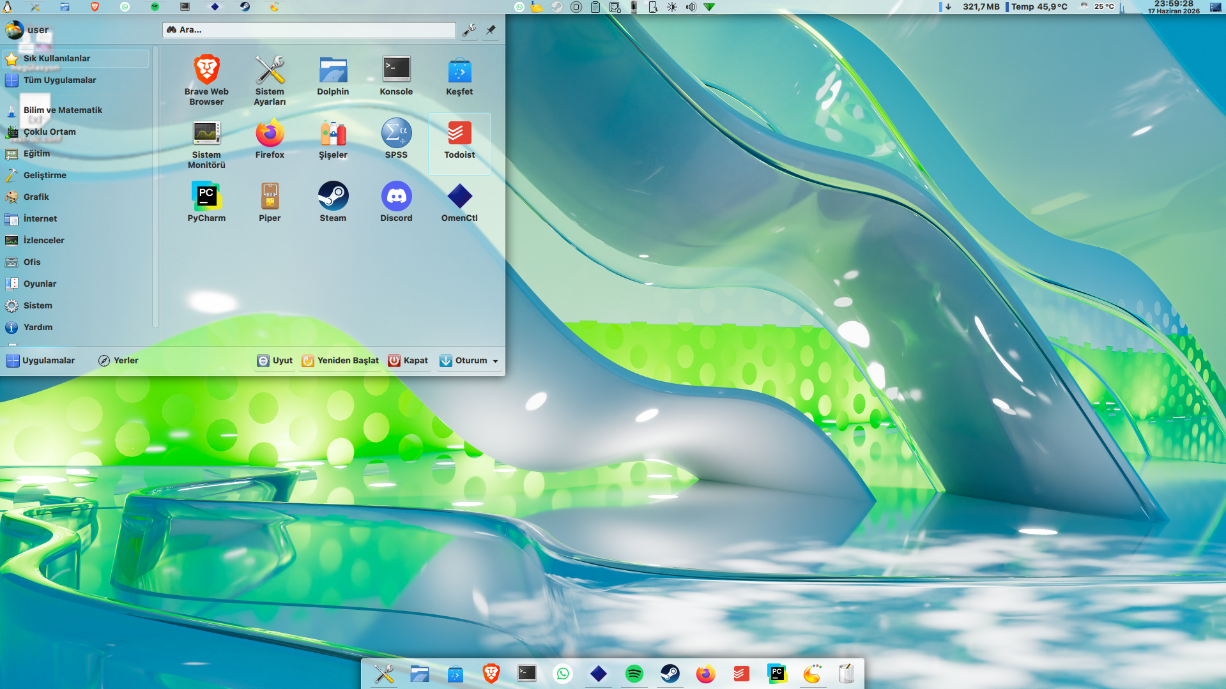Expand the Oturum session dropdown
The image size is (1226, 689).
click(469, 361)
